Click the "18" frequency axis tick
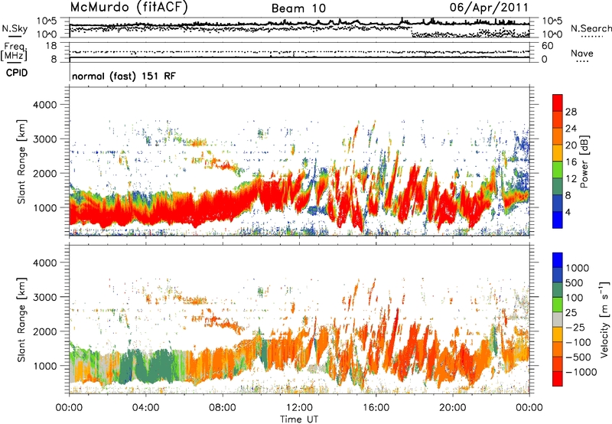 [51, 46]
